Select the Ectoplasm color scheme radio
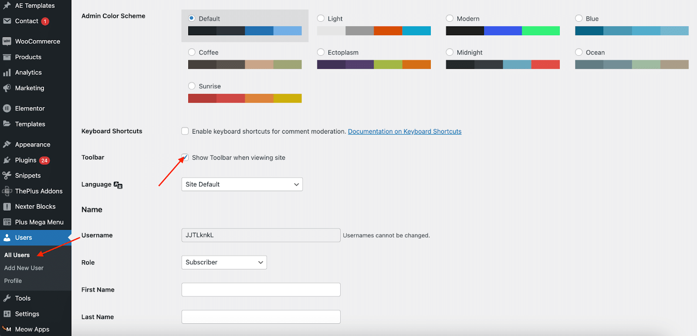 click(321, 52)
